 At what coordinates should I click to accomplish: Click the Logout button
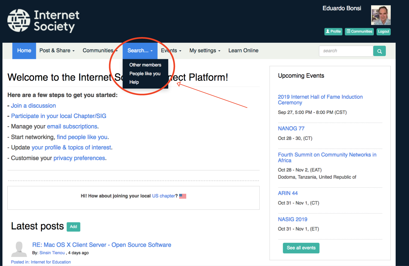(x=383, y=32)
